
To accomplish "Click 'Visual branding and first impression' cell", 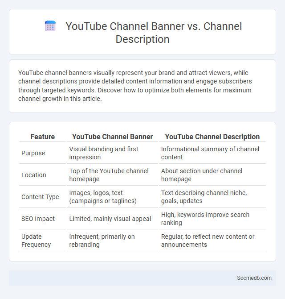I will coord(112,153).
